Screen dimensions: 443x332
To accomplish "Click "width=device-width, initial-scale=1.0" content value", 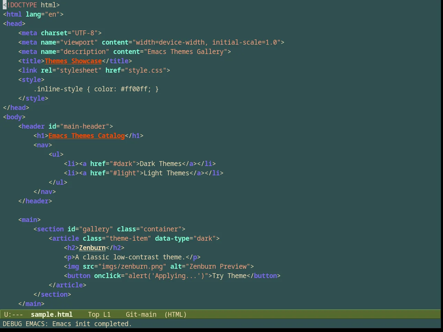I will point(206,42).
